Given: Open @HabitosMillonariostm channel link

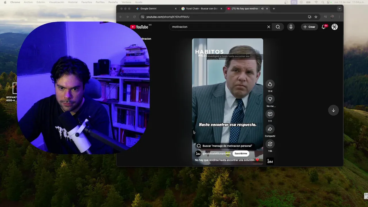Looking at the screenshot, I should (216, 154).
